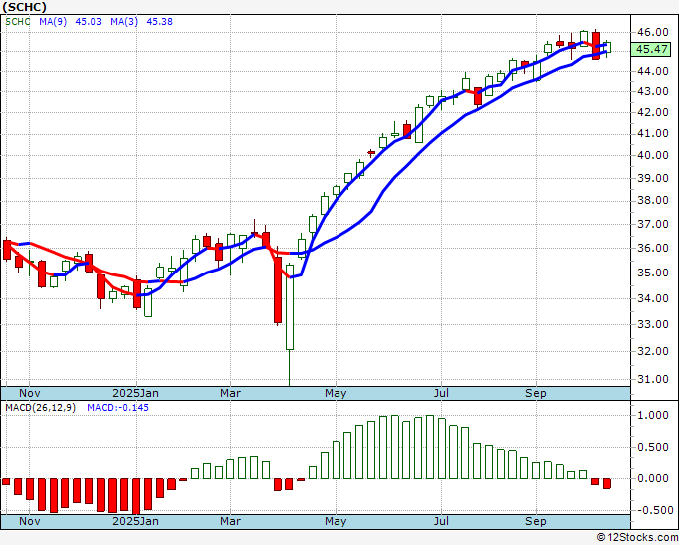The image size is (679, 545).
Task: Click Jul on the MACD panel date axis
Action: [441, 521]
